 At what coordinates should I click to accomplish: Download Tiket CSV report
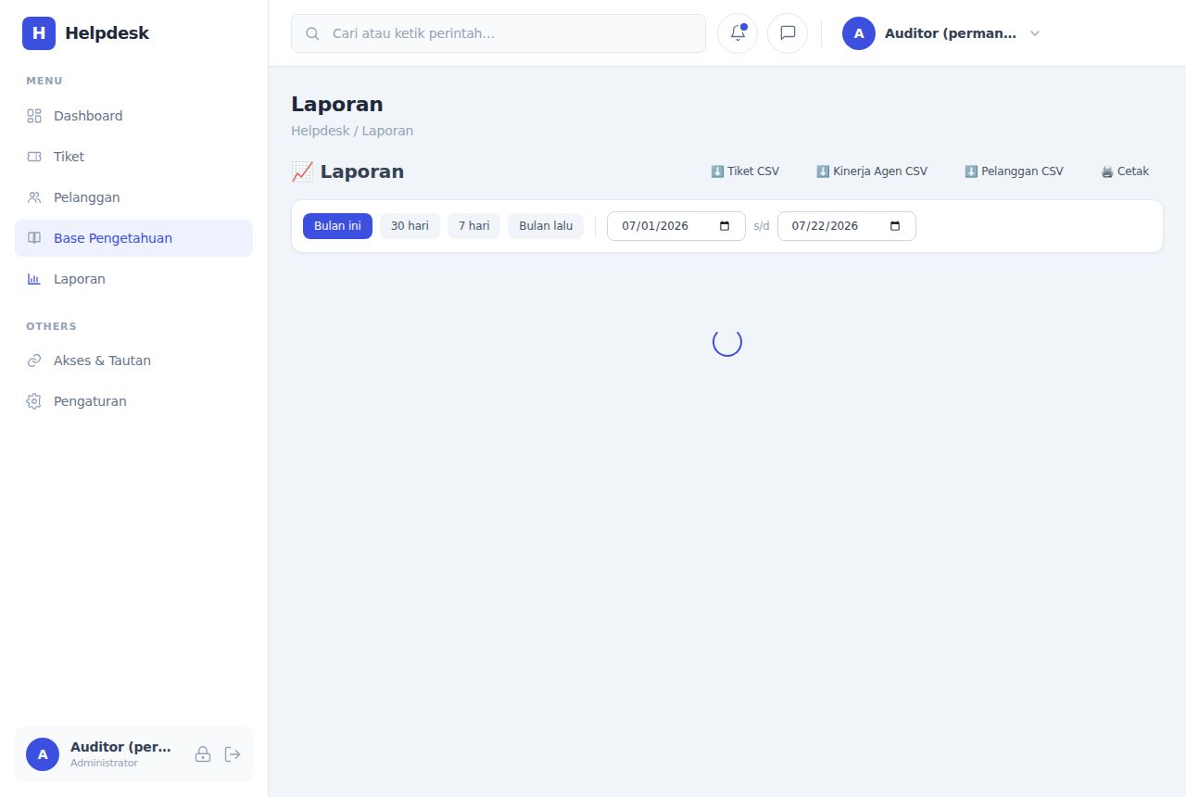click(x=745, y=171)
